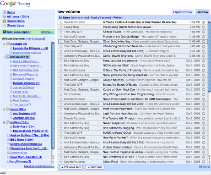Viewport: 211px width, 175px height.
Task: Click item list scroll-down arrow
Action: pos(209,162)
